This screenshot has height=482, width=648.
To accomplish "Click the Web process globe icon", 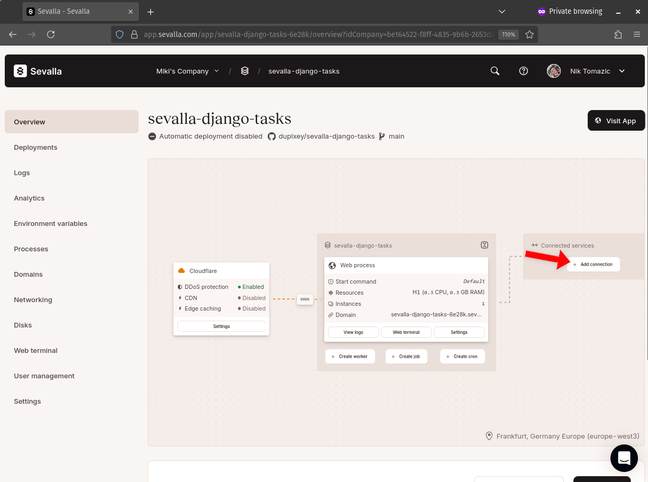I will pos(332,265).
